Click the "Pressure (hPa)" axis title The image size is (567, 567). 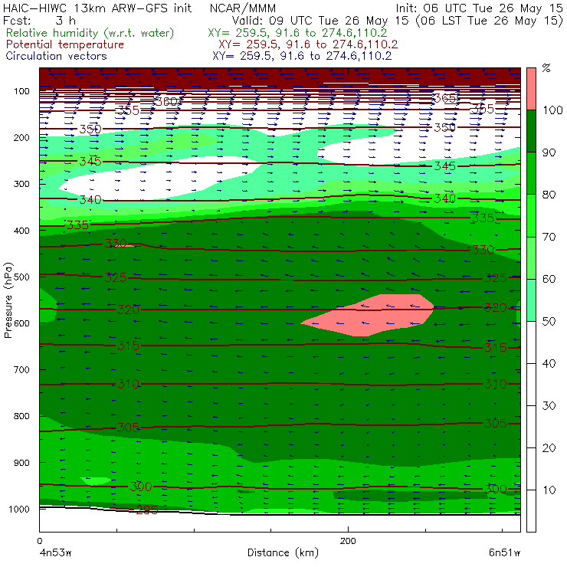point(8,300)
